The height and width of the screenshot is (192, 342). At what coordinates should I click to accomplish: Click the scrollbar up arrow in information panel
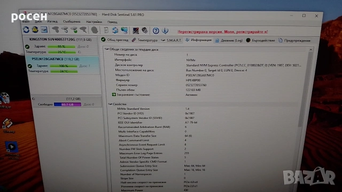[311, 50]
